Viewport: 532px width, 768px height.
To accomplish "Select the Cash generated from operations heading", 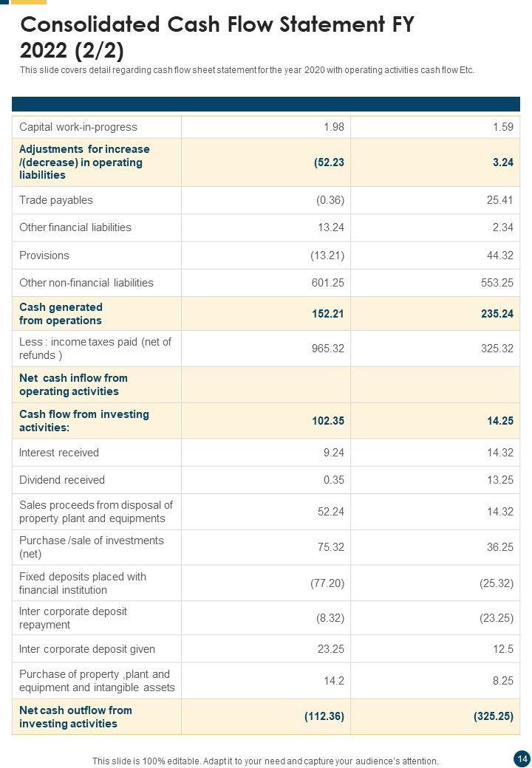I will [x=61, y=314].
